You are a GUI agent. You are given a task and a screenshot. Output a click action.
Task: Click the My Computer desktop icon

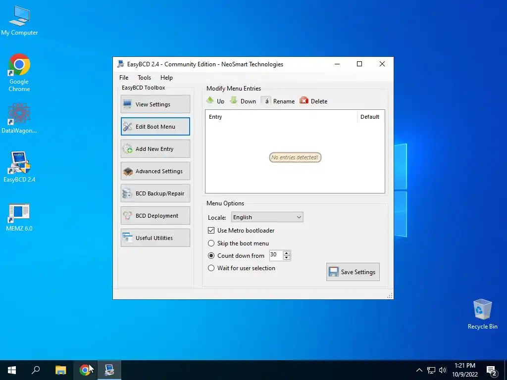(x=19, y=21)
